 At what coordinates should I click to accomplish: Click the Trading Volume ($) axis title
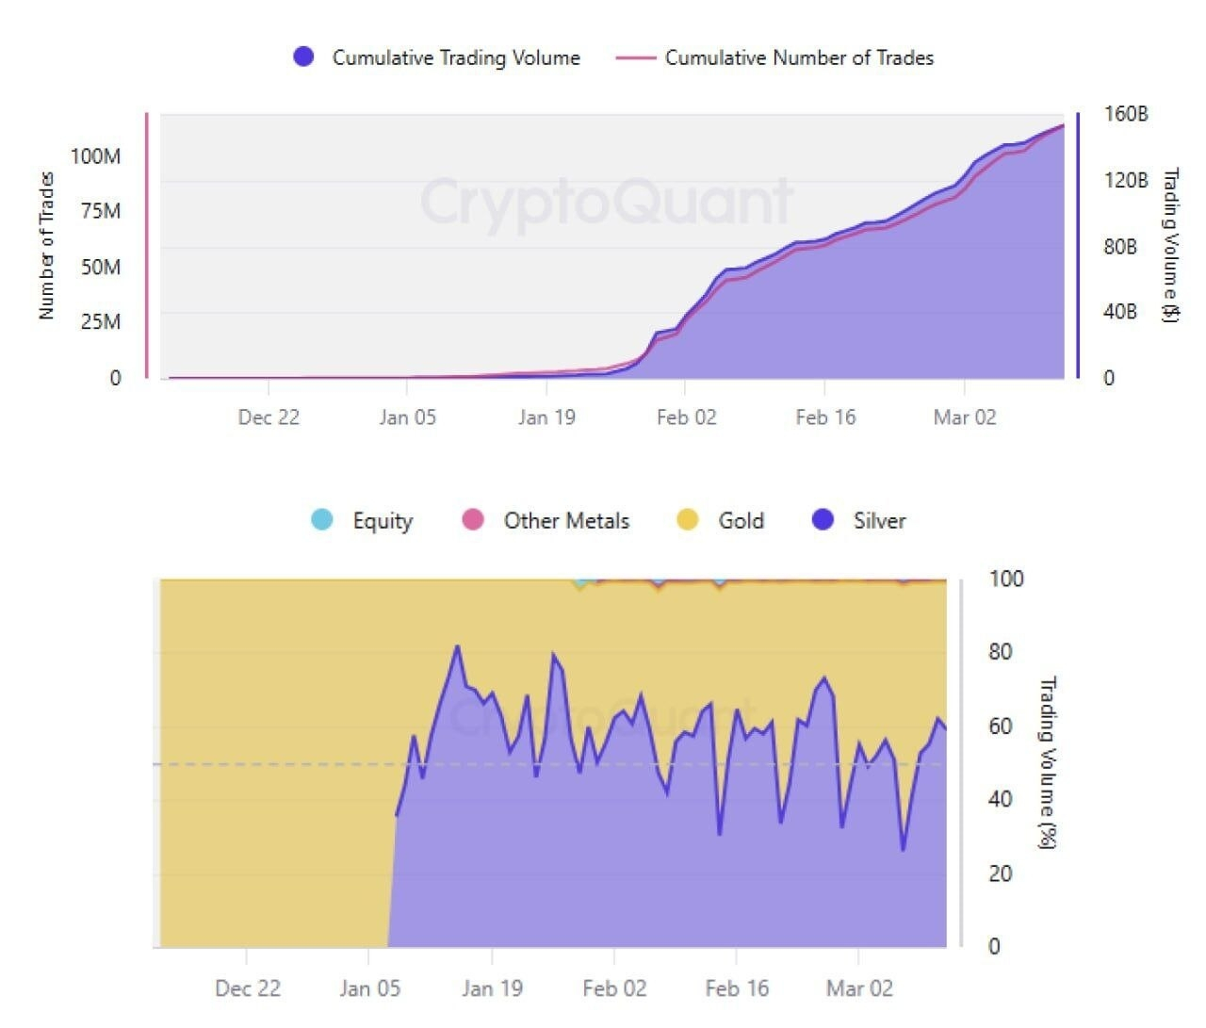pos(1170,246)
